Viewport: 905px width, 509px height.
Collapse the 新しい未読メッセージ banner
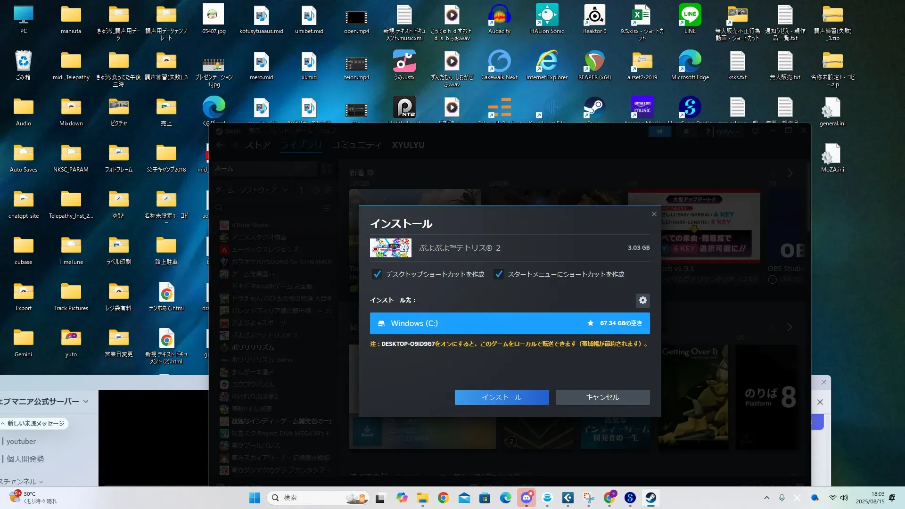[x=33, y=423]
